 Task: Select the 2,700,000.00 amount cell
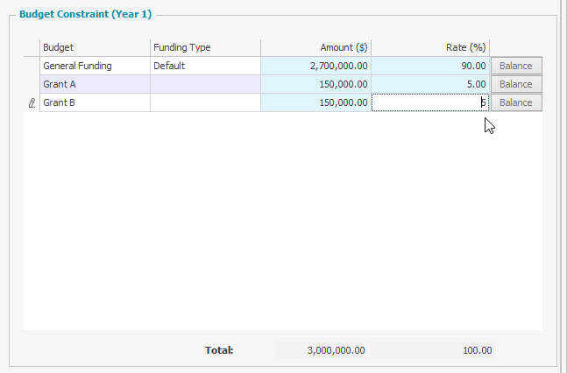pyautogui.click(x=315, y=66)
